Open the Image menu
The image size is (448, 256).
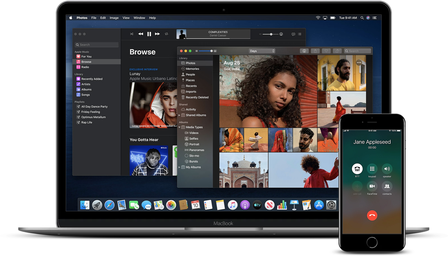pos(114,18)
